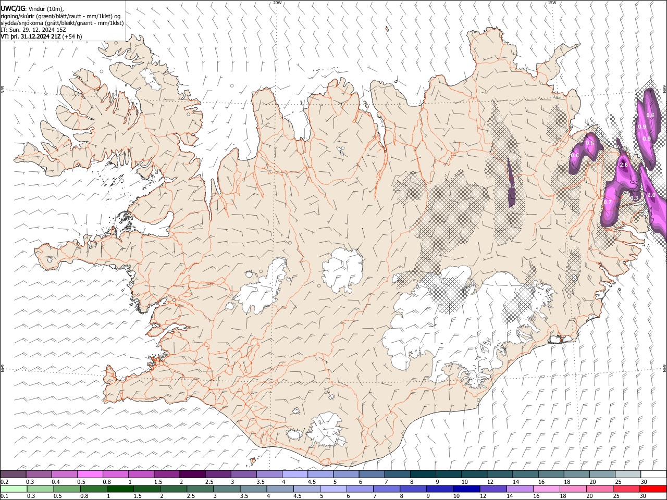
Task: Select the darkest green 1–1.5 swatch in bottom legend row
Action: [x=120, y=489]
